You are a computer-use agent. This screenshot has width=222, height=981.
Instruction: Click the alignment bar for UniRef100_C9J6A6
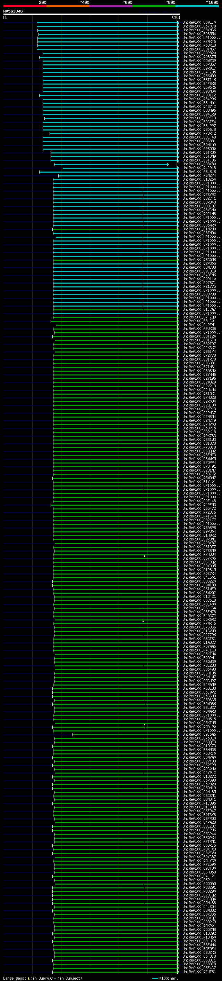tap(126, 734)
